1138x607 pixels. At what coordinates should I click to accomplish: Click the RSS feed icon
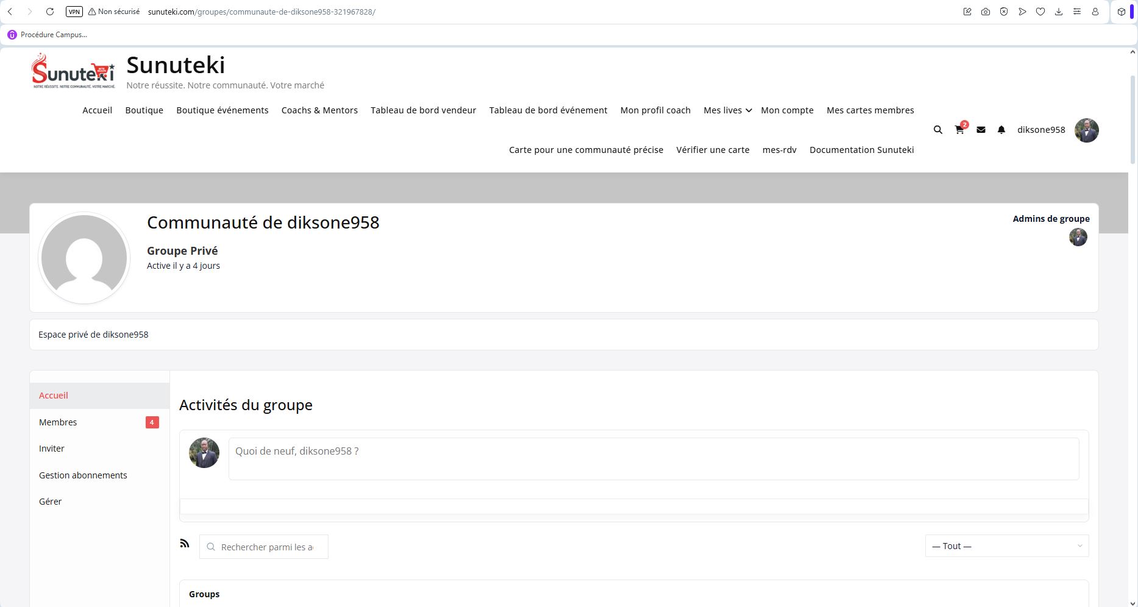(x=185, y=543)
